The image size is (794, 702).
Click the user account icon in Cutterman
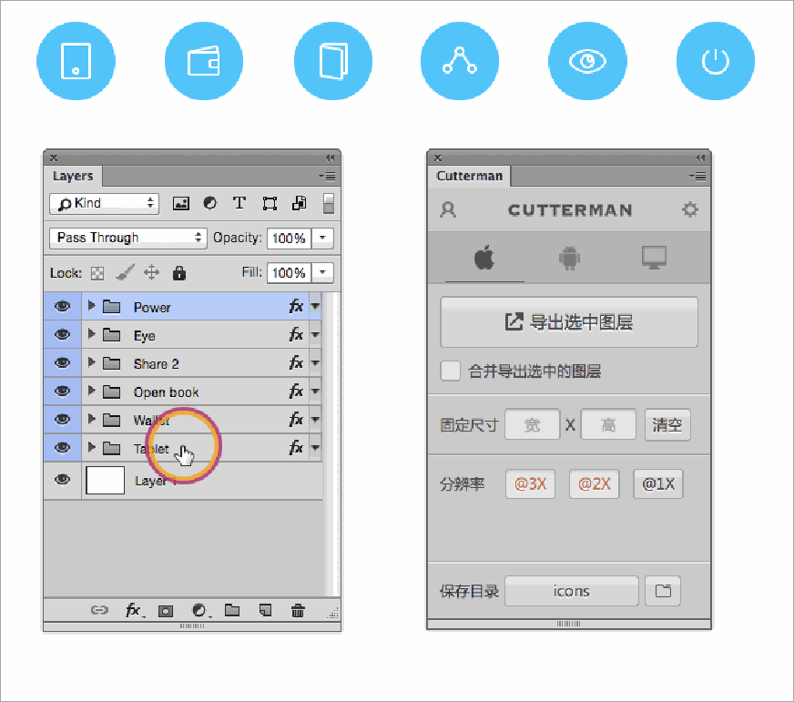(448, 209)
